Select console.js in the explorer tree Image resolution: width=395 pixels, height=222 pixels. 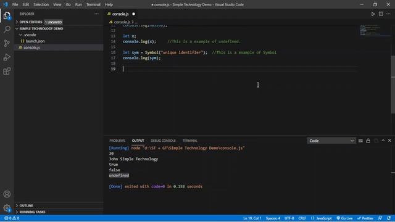pyautogui.click(x=31, y=47)
